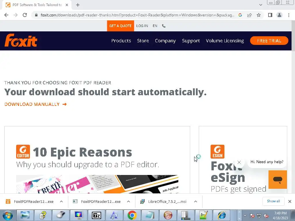
Task: Close the PDF Software & Tools tab
Action: pyautogui.click(x=67, y=5)
